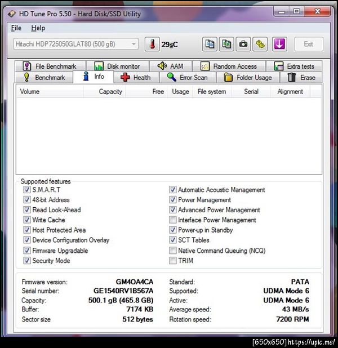The height and width of the screenshot is (348, 338).
Task: Close the HD Tune Pro window
Action: click(317, 12)
